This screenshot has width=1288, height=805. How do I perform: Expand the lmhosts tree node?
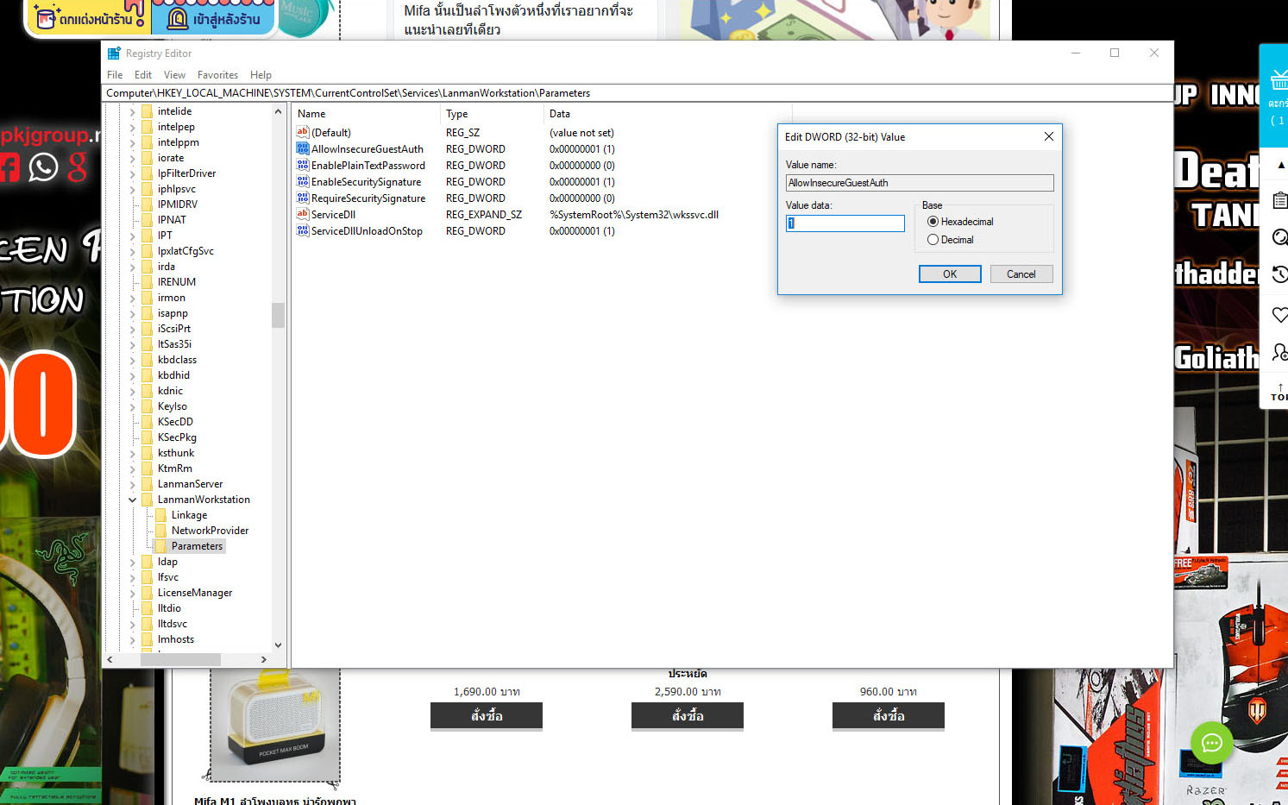pyautogui.click(x=132, y=639)
